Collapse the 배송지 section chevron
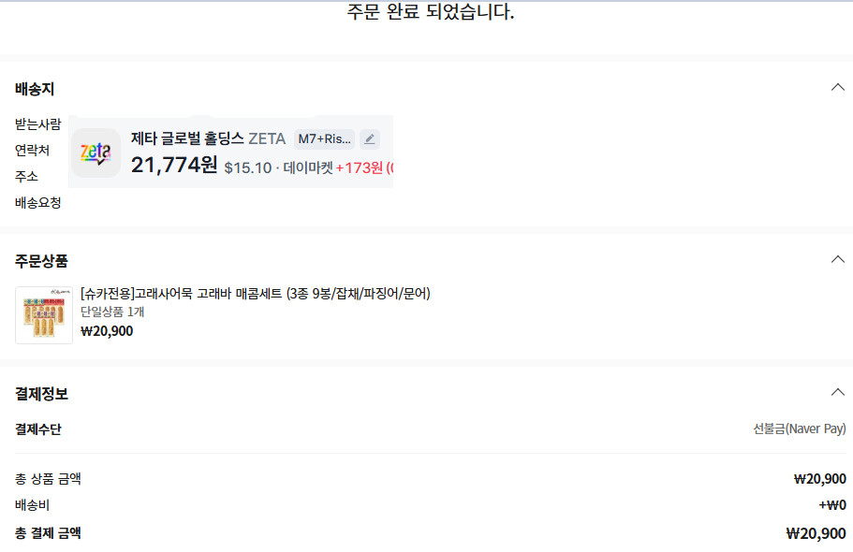 (838, 88)
